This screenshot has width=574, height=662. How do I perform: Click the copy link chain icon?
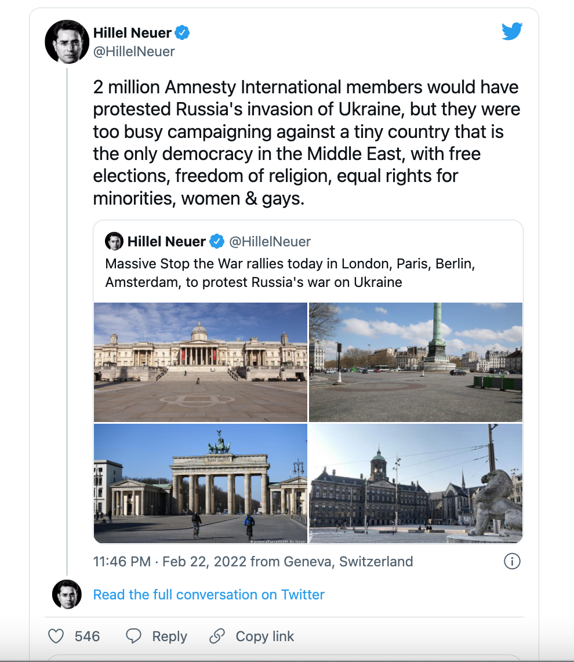[x=217, y=636]
